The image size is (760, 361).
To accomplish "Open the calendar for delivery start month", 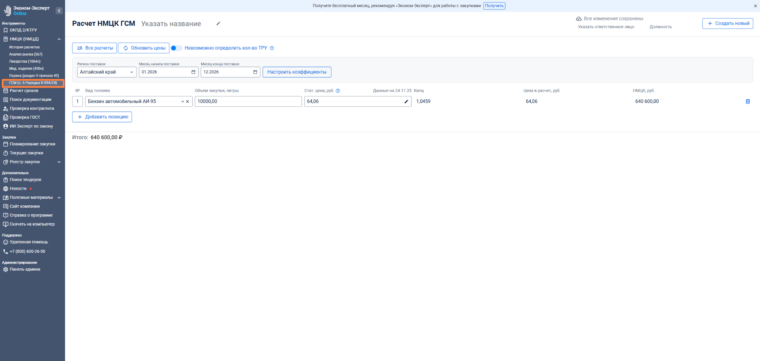I will pyautogui.click(x=193, y=72).
